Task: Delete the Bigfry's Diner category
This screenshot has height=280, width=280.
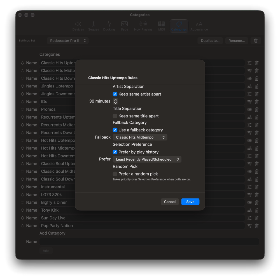Action: click(256, 203)
